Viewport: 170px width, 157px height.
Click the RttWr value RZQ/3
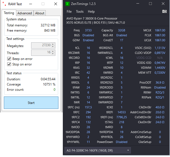tap(160, 92)
